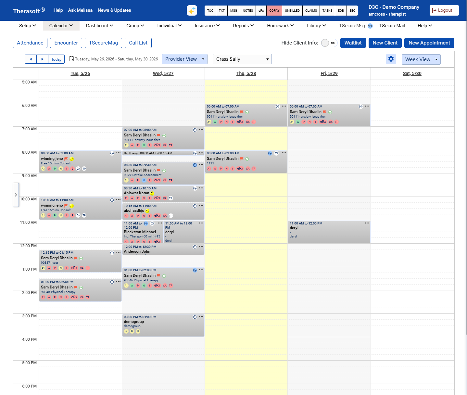Open the Group menu
Screen dimensions: 467x395
pos(135,26)
